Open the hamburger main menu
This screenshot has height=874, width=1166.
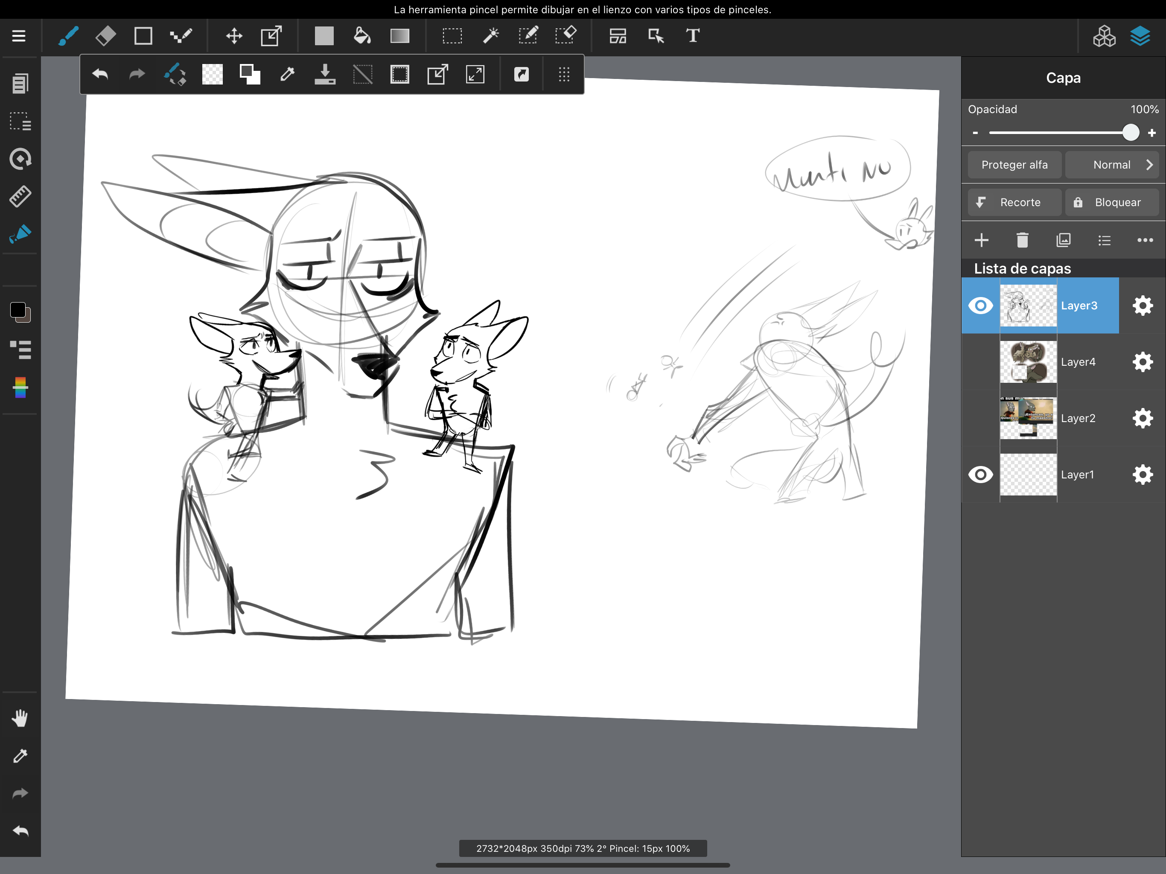19,36
